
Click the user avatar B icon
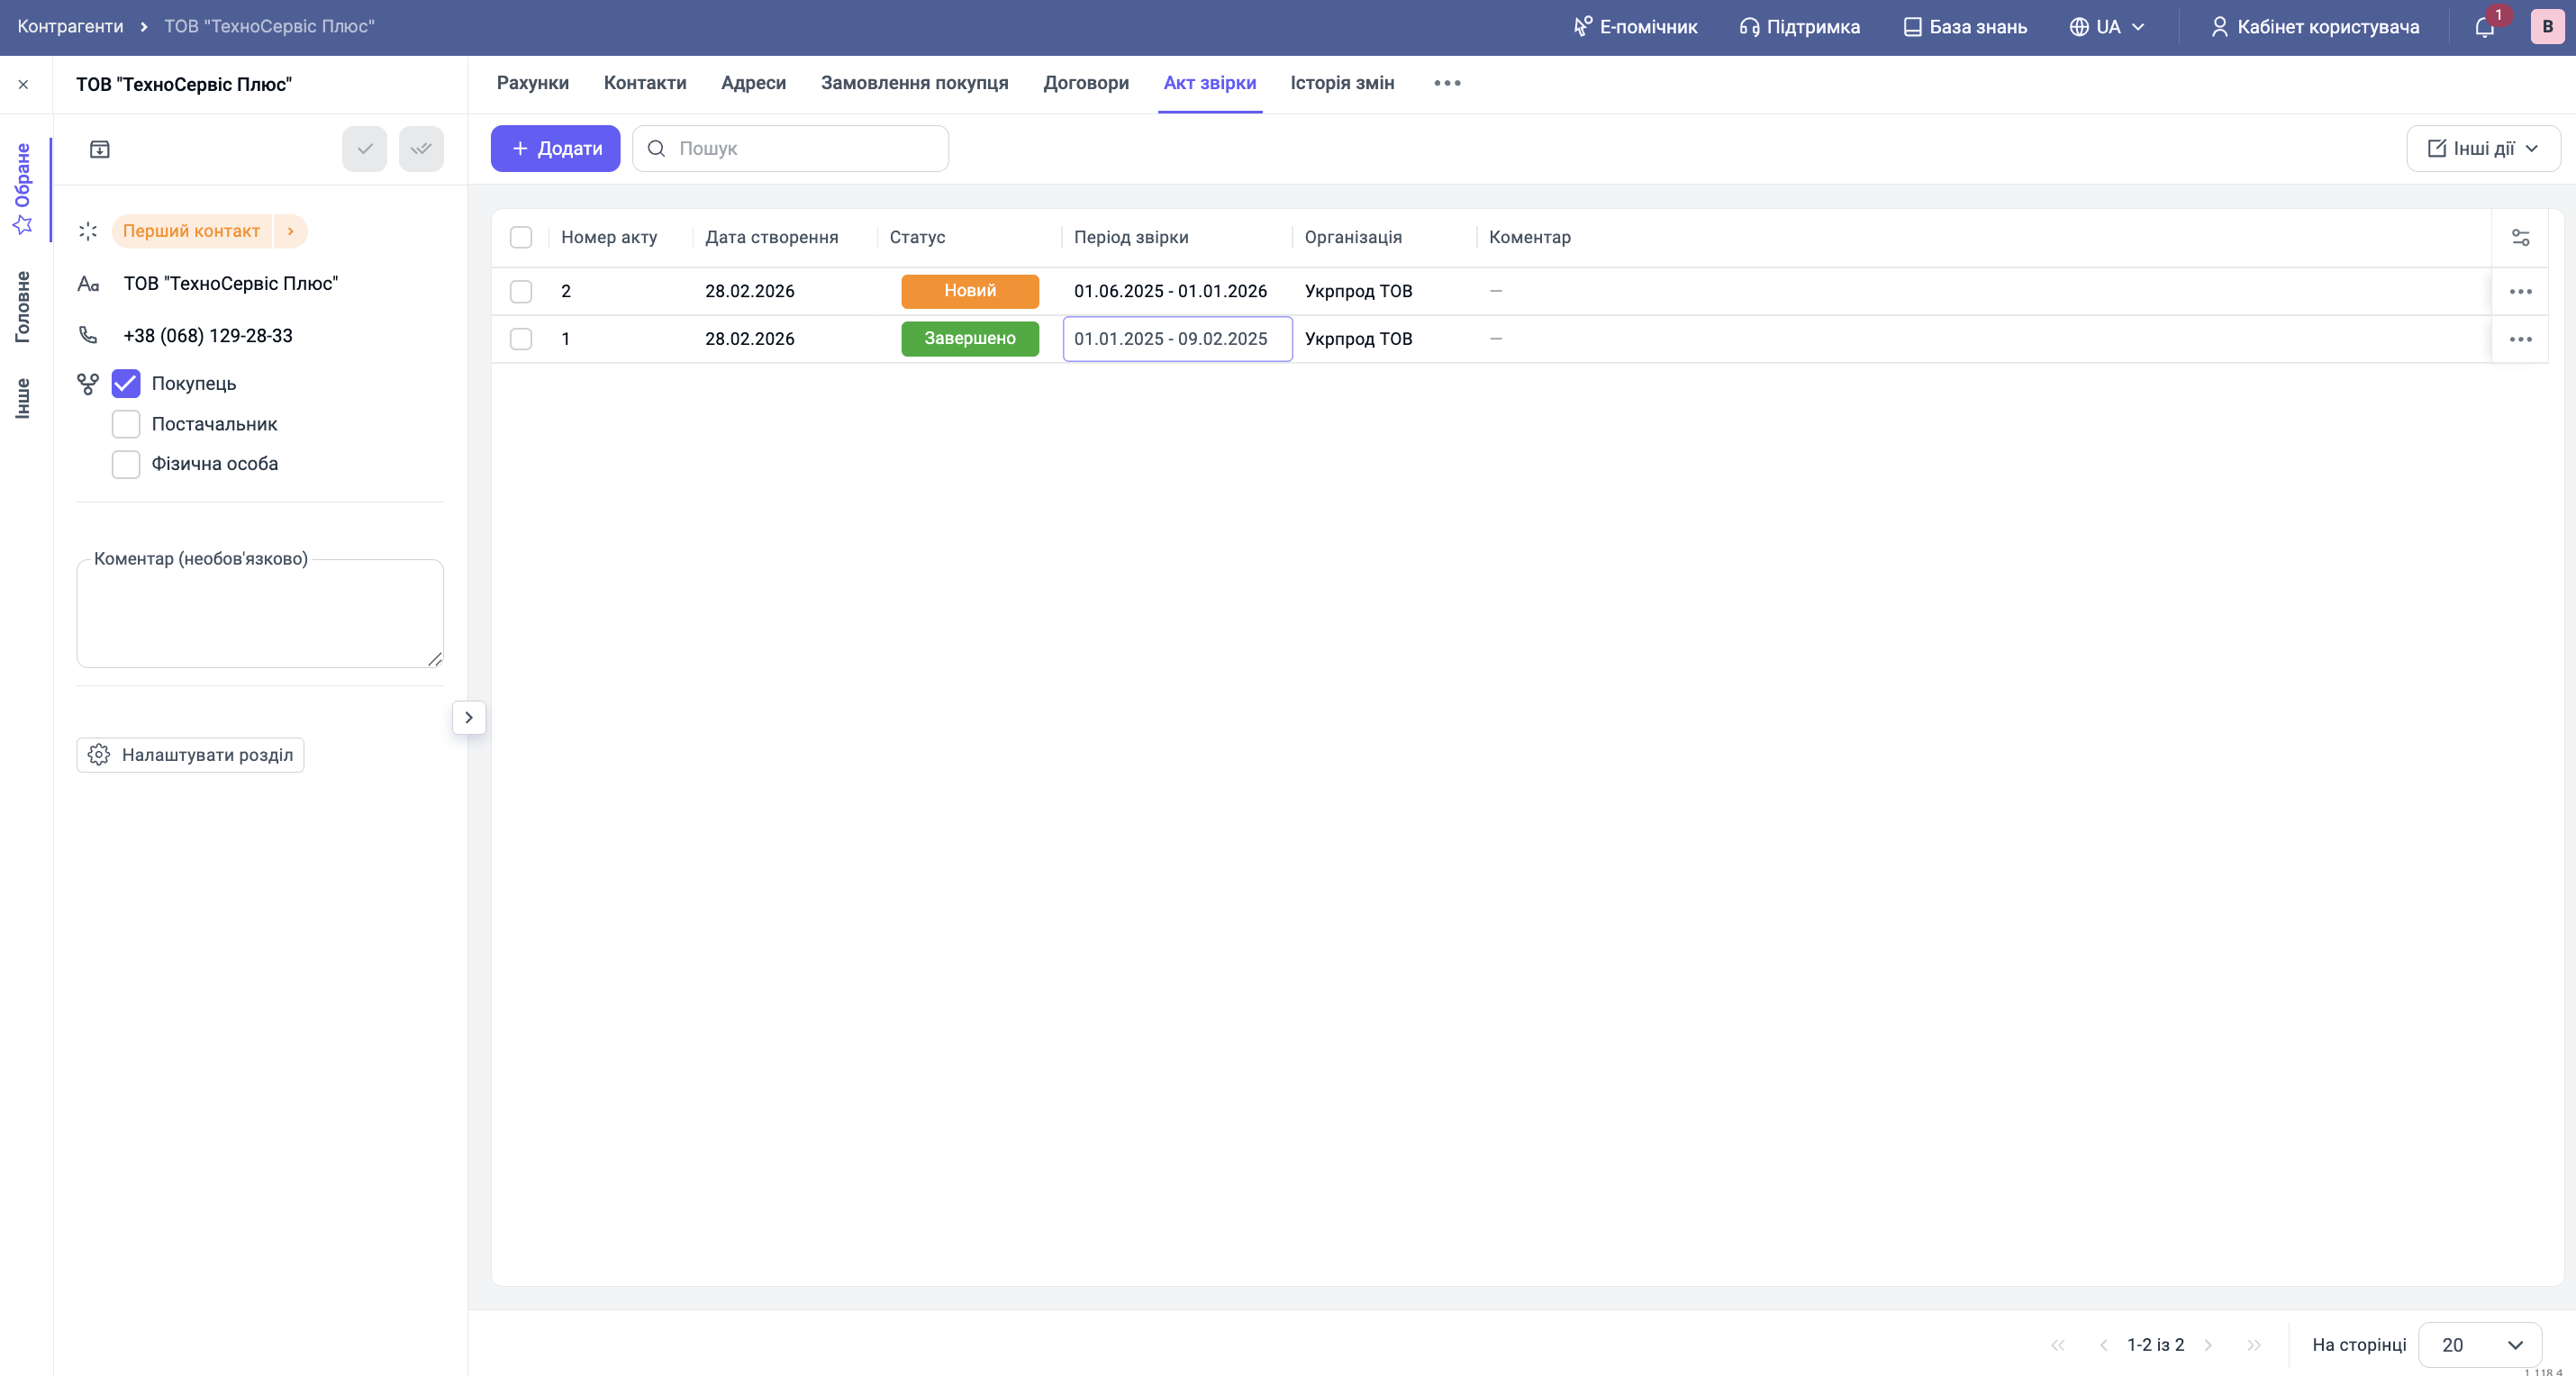2547,27
